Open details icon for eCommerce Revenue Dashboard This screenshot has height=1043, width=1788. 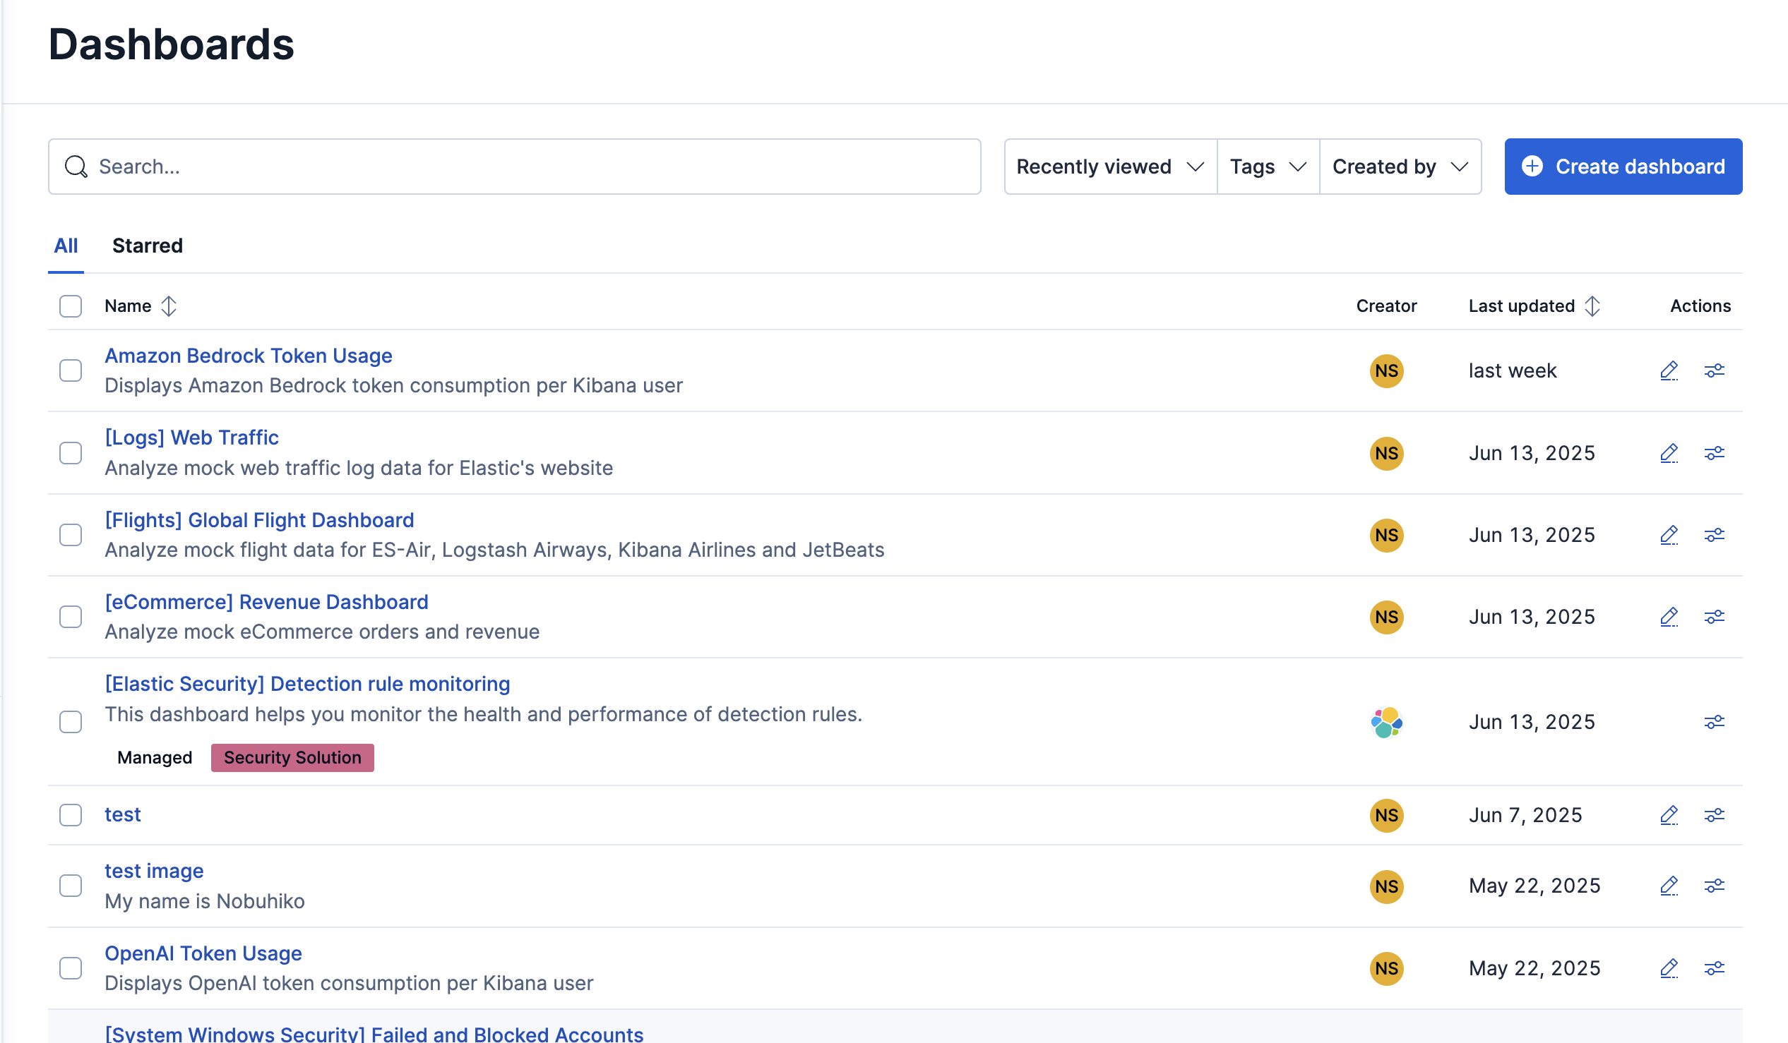[1715, 617]
